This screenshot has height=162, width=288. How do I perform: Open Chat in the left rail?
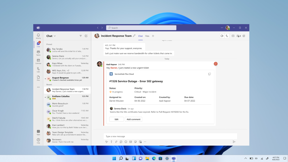click(38, 44)
